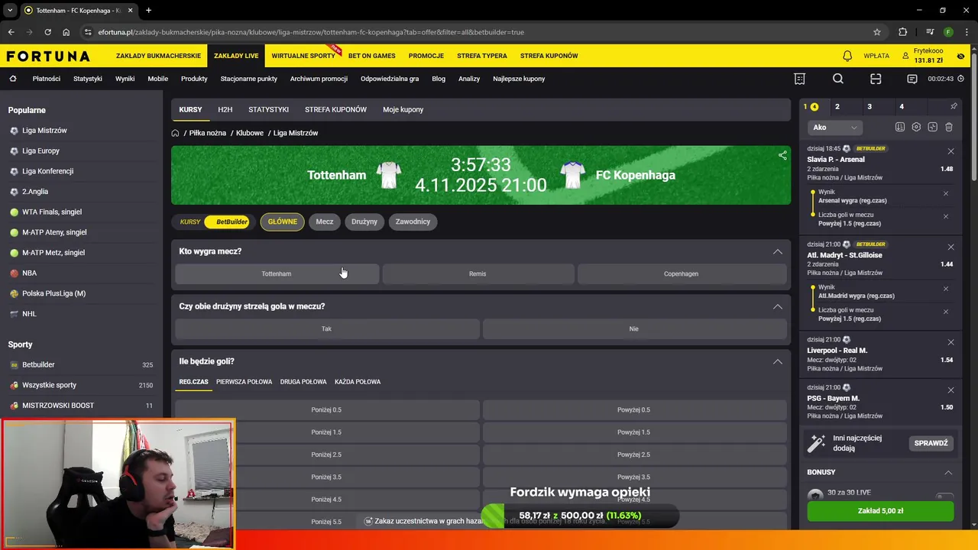The image size is (978, 550).
Task: Select Powyżej 2.5 goals option
Action: click(x=634, y=455)
